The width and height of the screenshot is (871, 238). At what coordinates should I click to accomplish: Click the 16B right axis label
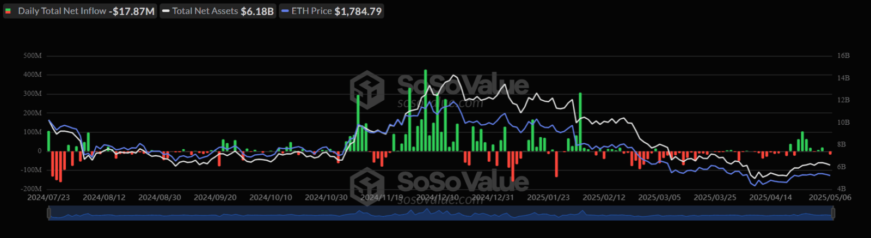pos(843,56)
